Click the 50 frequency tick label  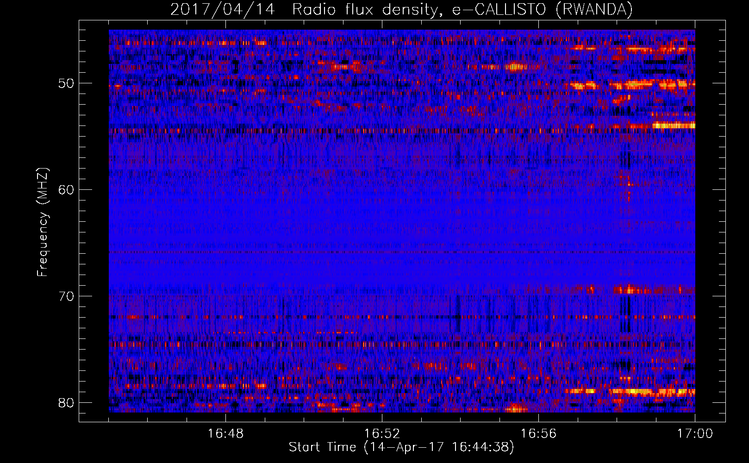pos(66,84)
